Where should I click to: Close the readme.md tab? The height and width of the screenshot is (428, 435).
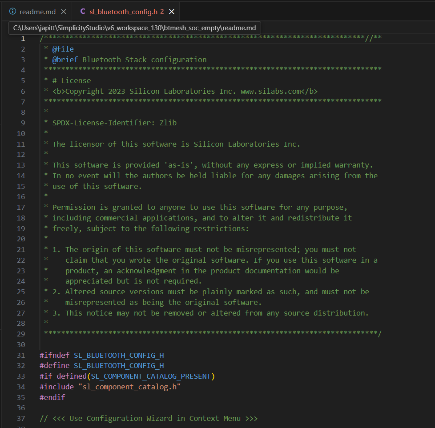pyautogui.click(x=64, y=12)
